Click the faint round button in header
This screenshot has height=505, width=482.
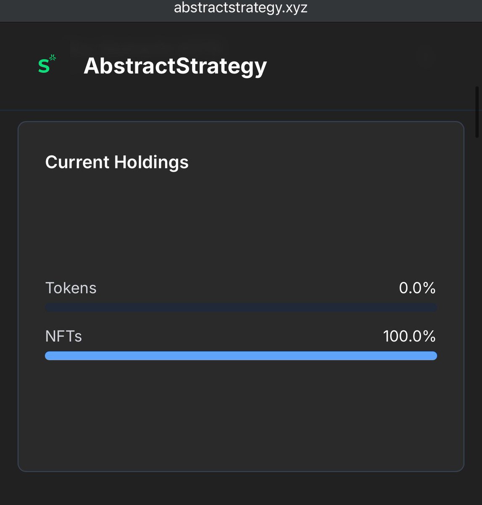pyautogui.click(x=426, y=57)
